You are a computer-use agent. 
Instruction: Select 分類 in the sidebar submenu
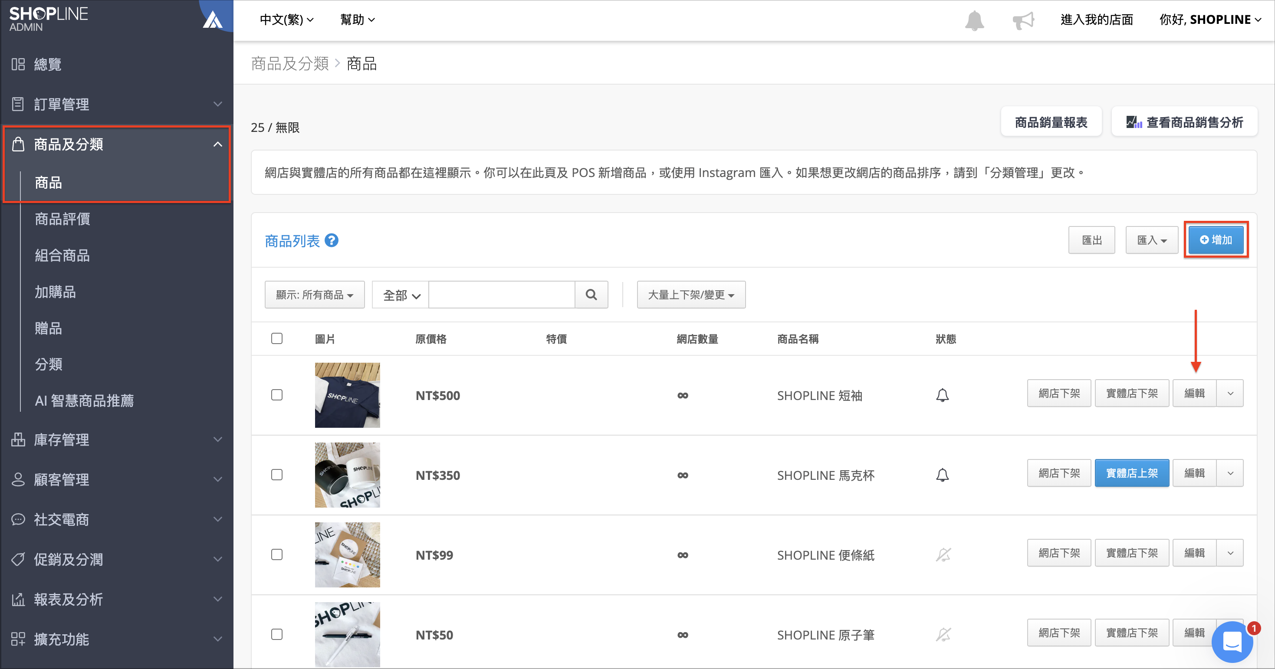click(49, 364)
